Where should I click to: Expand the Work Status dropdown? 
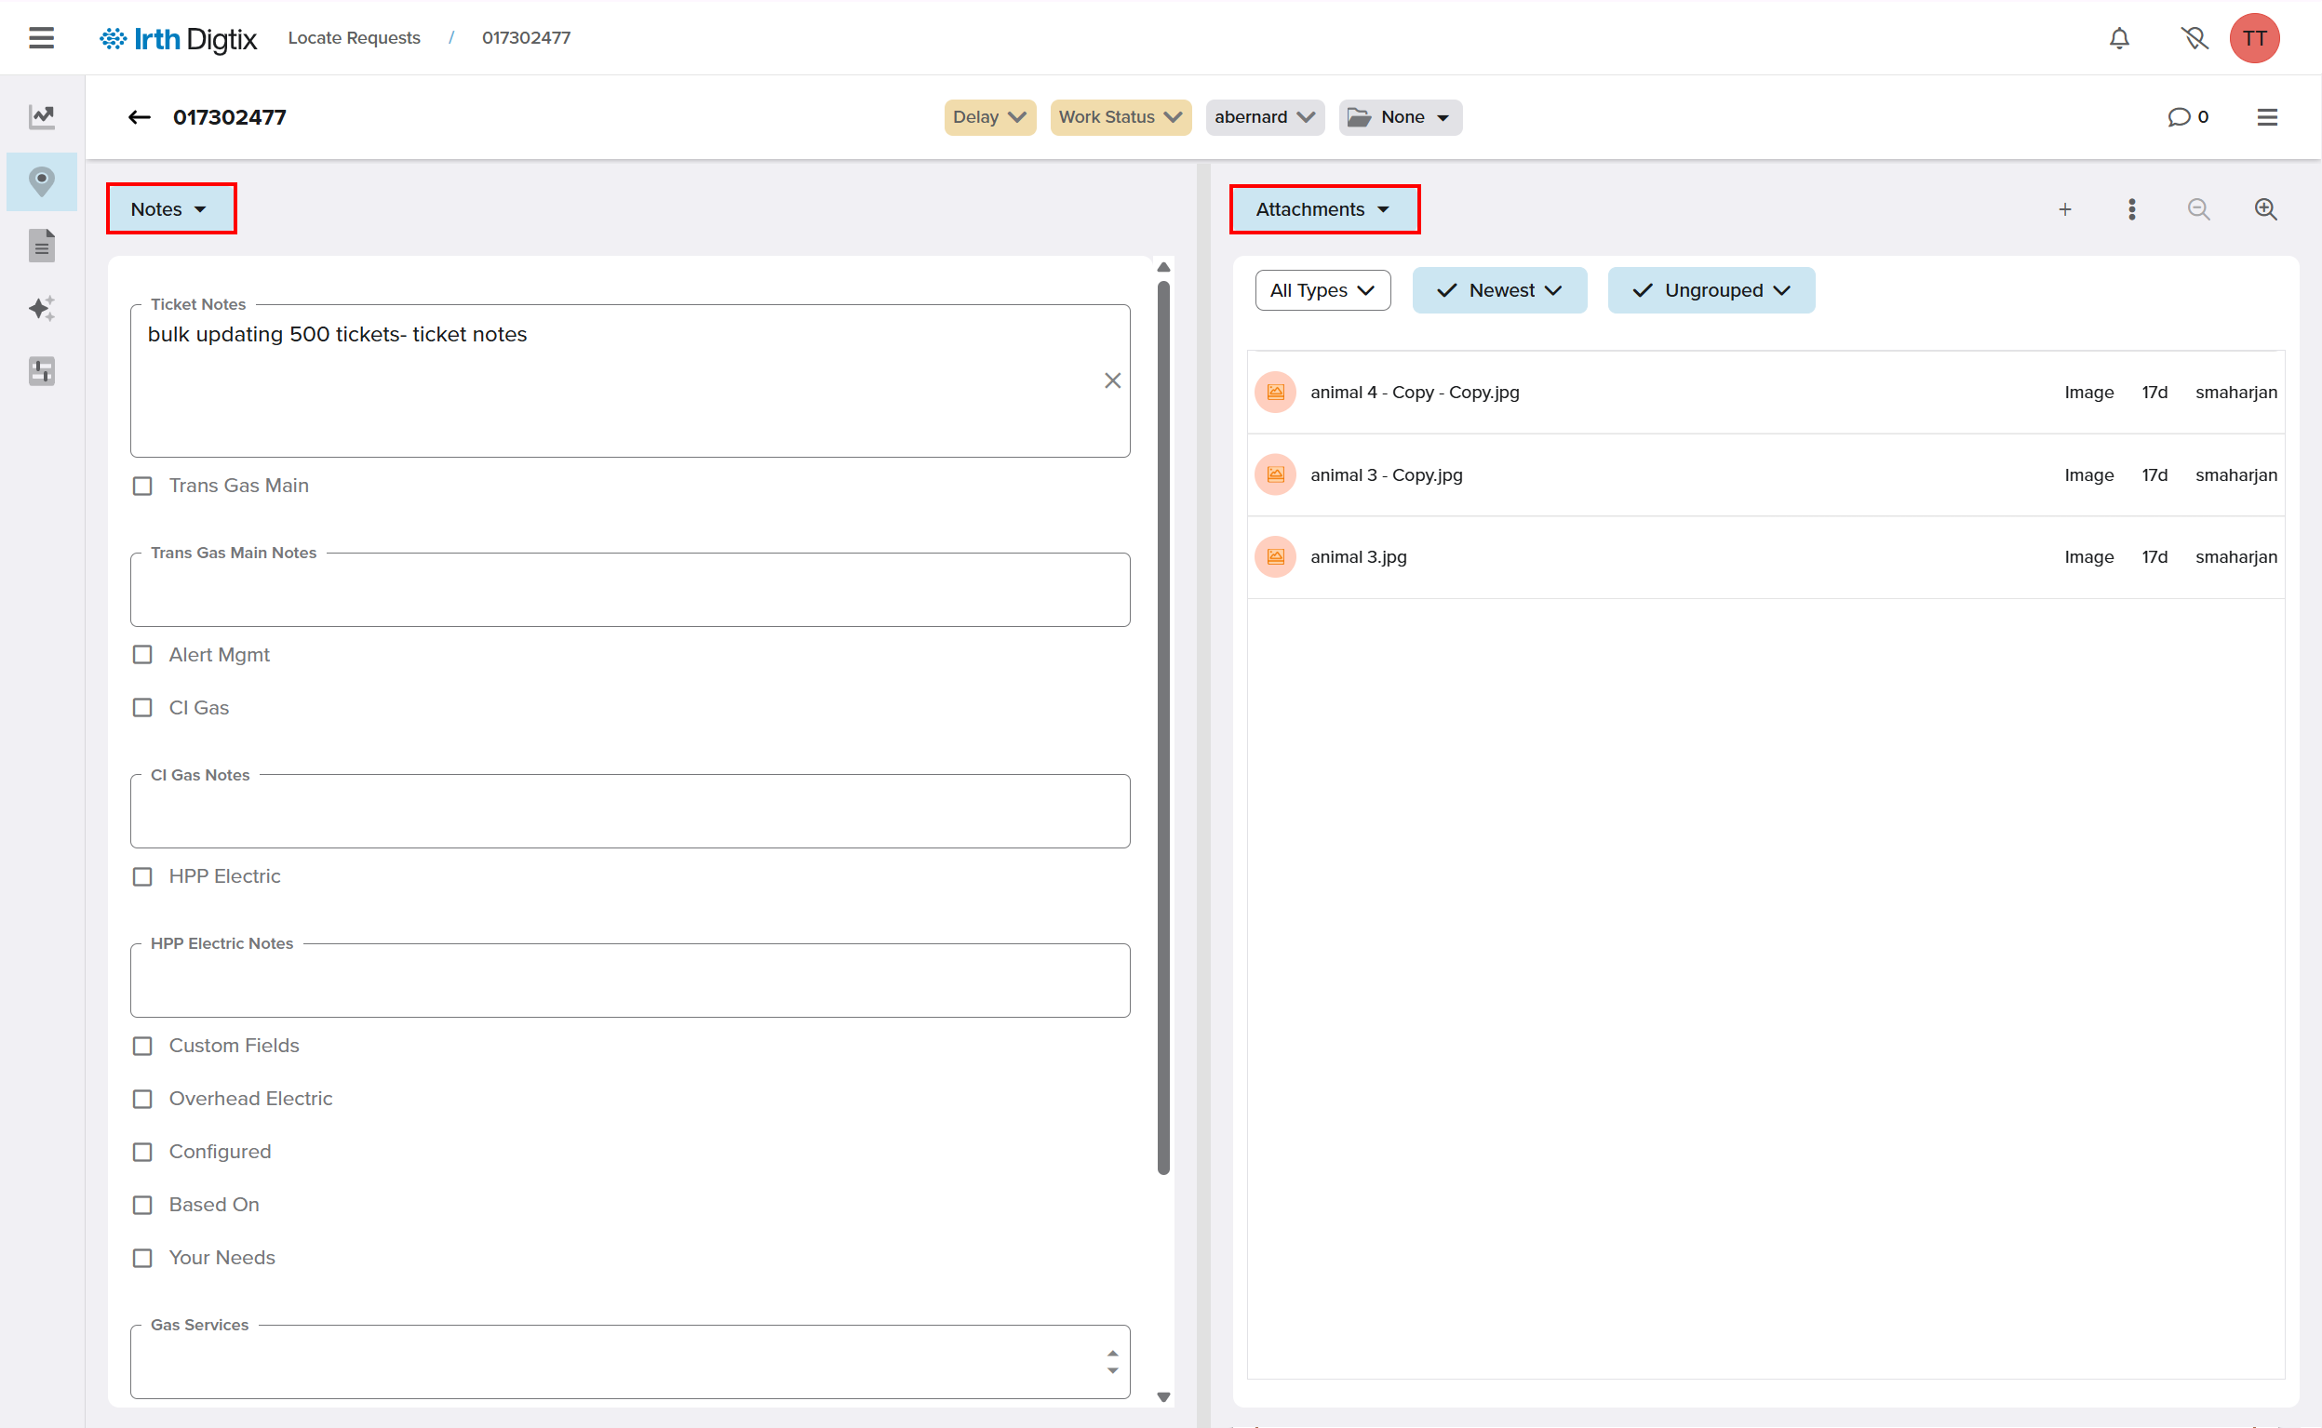point(1120,117)
